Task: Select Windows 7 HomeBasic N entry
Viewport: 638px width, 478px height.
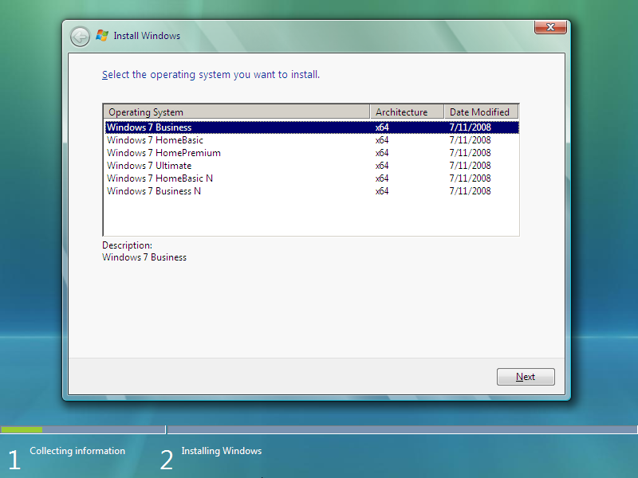Action: pos(312,178)
